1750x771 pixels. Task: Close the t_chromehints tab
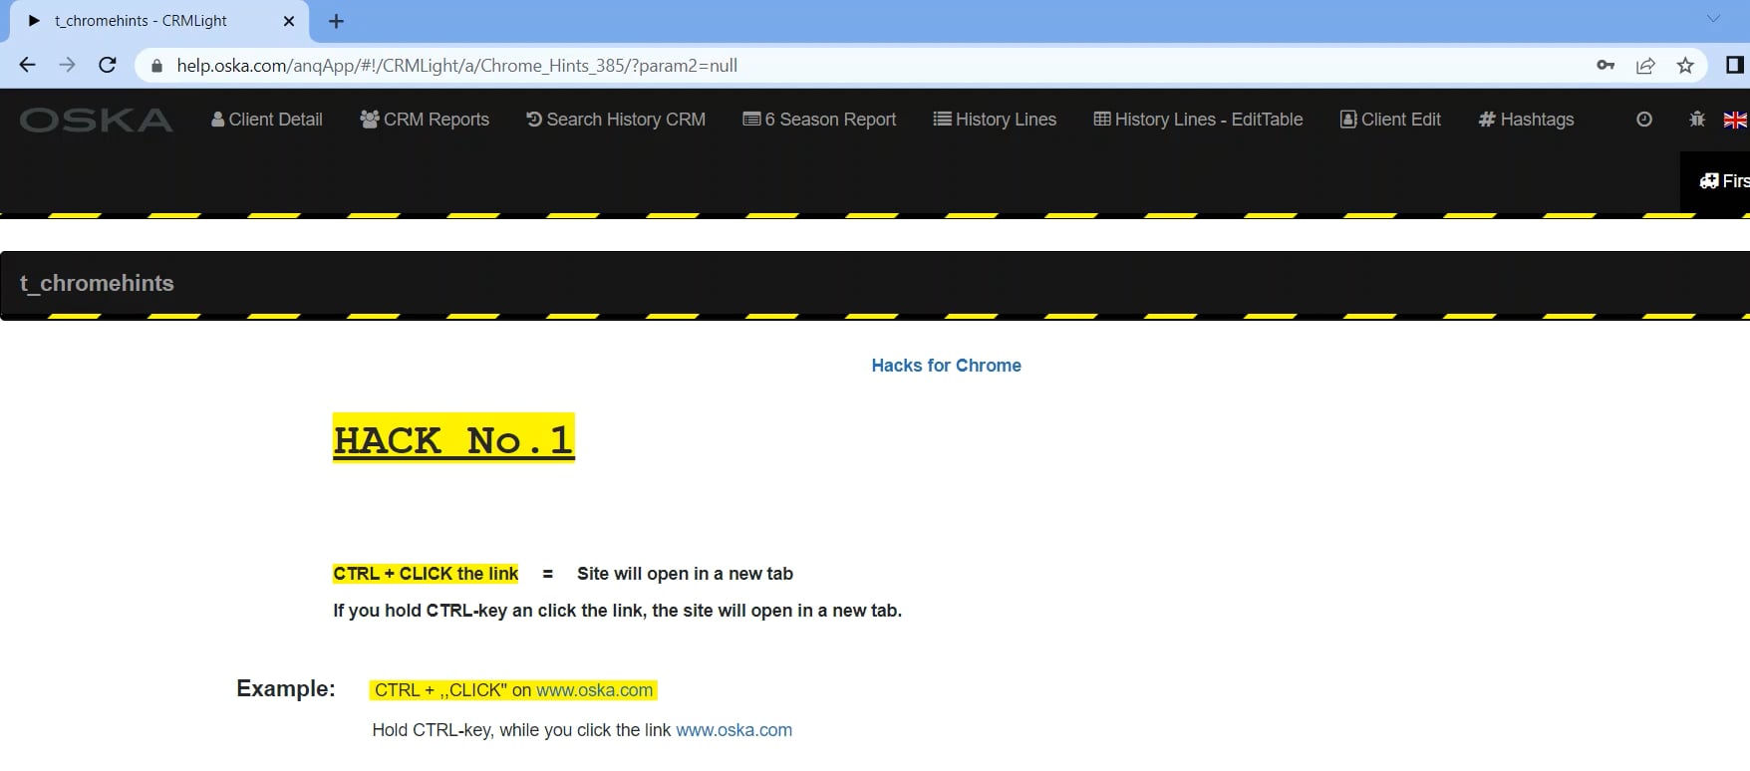click(289, 21)
